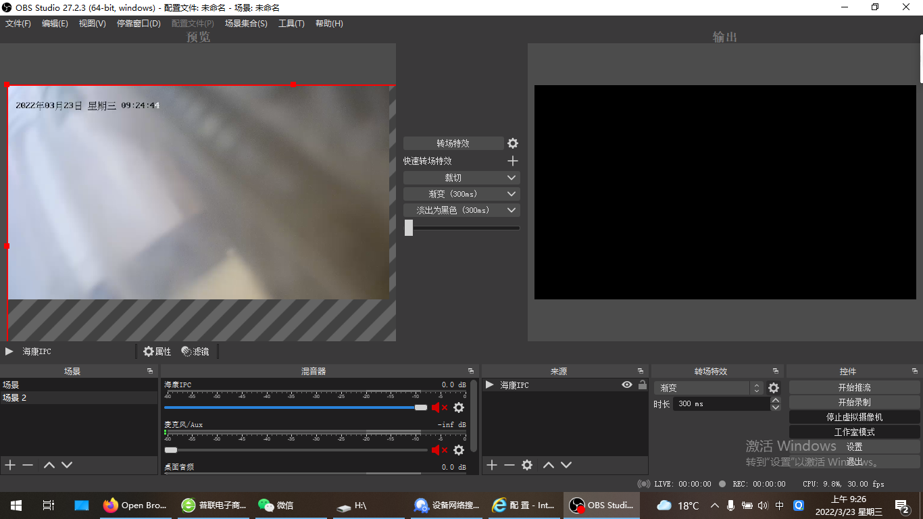Pop out the 混音器 dock panel
This screenshot has width=923, height=519.
471,371
